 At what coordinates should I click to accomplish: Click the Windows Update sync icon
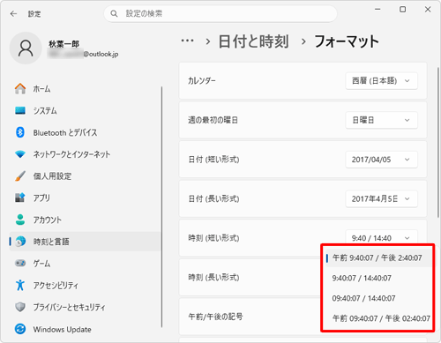pos(20,329)
